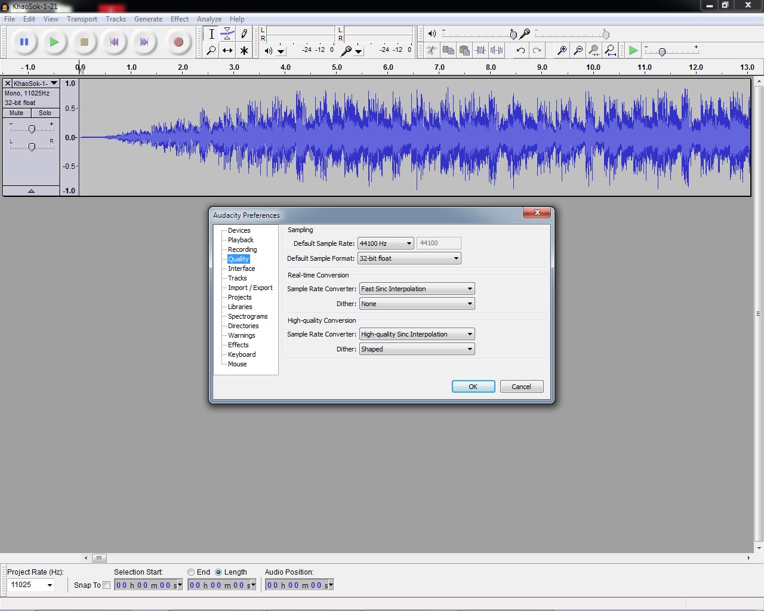Open the input meter microphone dropdown

(359, 51)
